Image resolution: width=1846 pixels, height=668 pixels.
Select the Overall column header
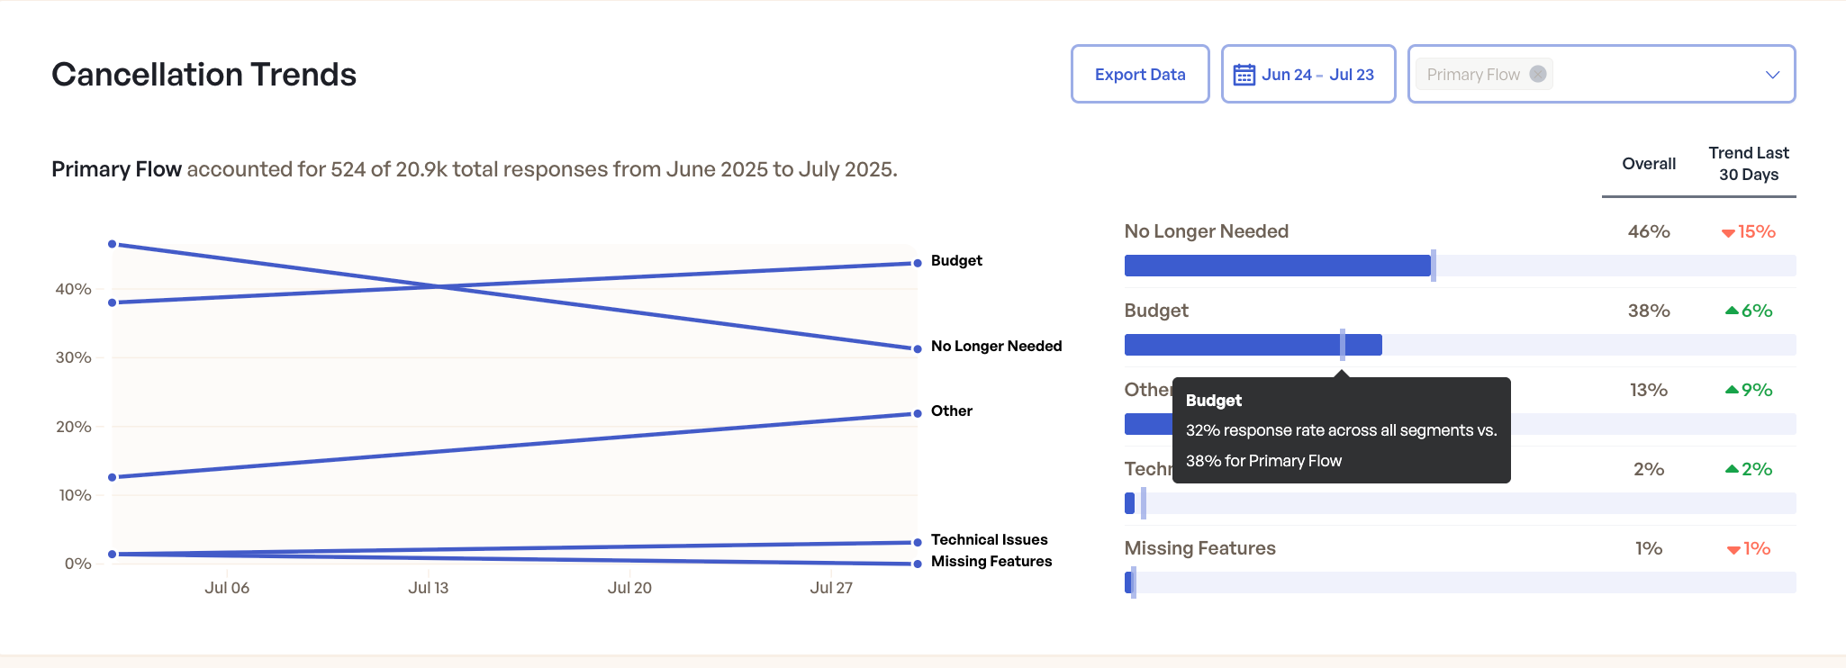tap(1648, 164)
